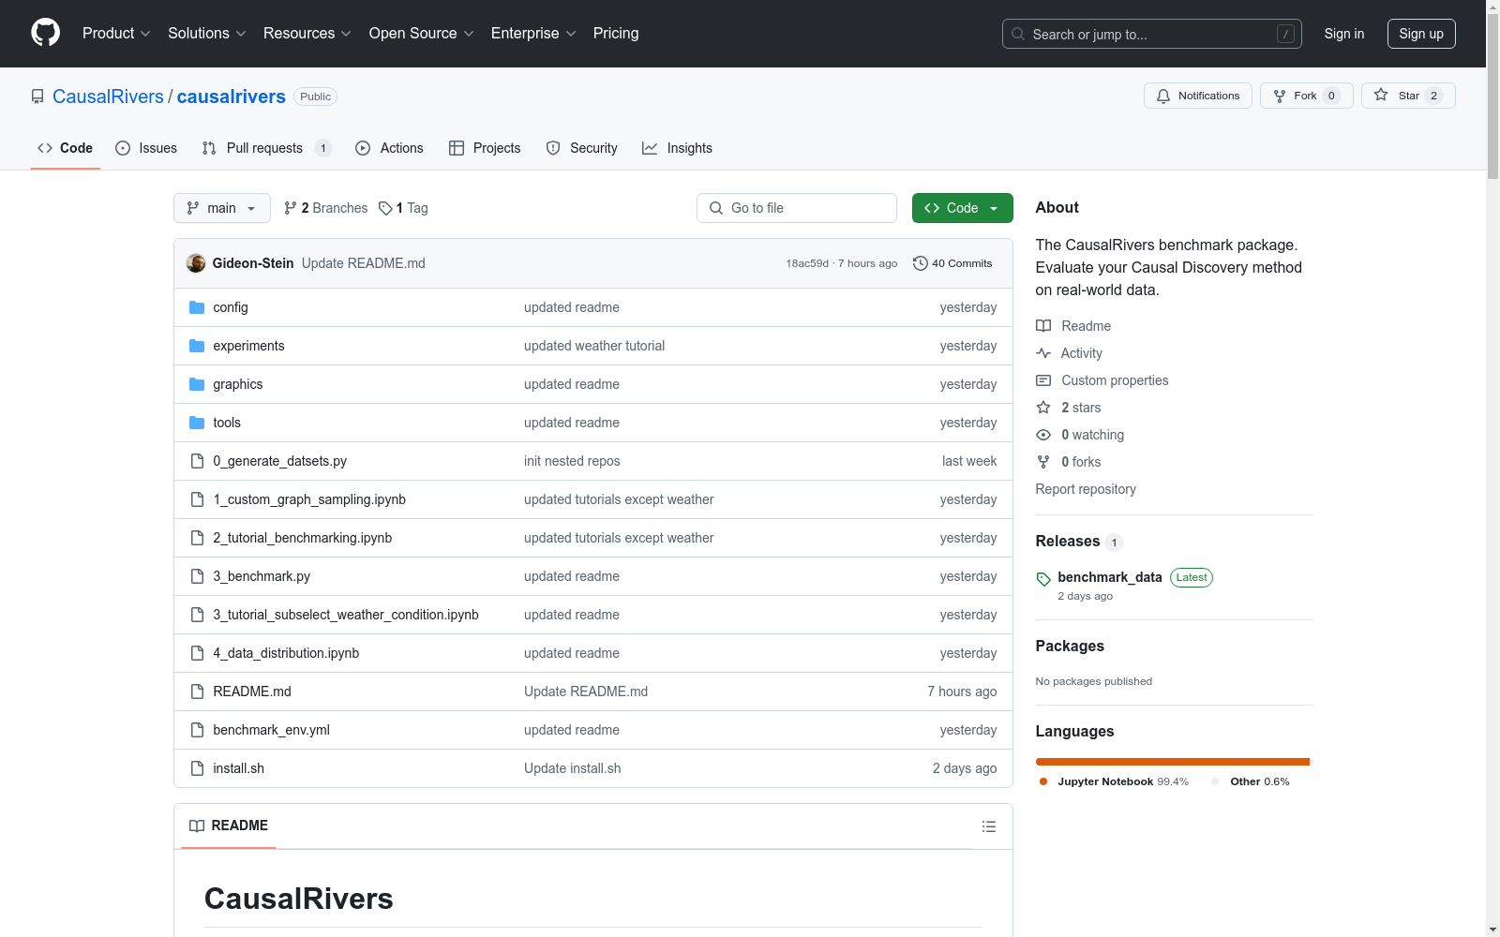
Task: Click the eye icon beside watching
Action: pos(1043,435)
